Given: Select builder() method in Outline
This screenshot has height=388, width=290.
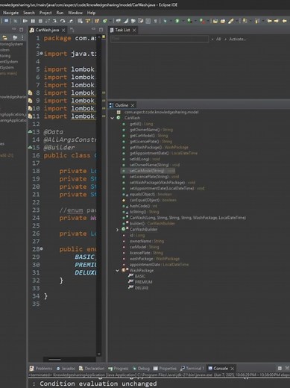Looking at the screenshot, I should (152, 224).
